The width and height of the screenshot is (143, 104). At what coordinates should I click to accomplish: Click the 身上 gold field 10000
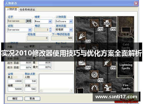(x=15, y=81)
